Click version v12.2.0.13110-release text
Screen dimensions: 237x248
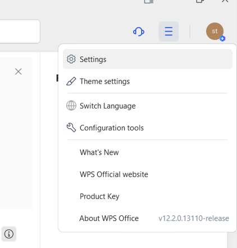[x=194, y=218]
